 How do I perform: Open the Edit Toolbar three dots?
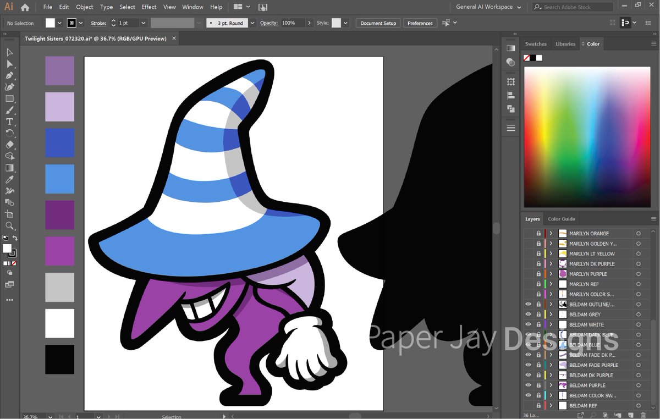point(9,300)
